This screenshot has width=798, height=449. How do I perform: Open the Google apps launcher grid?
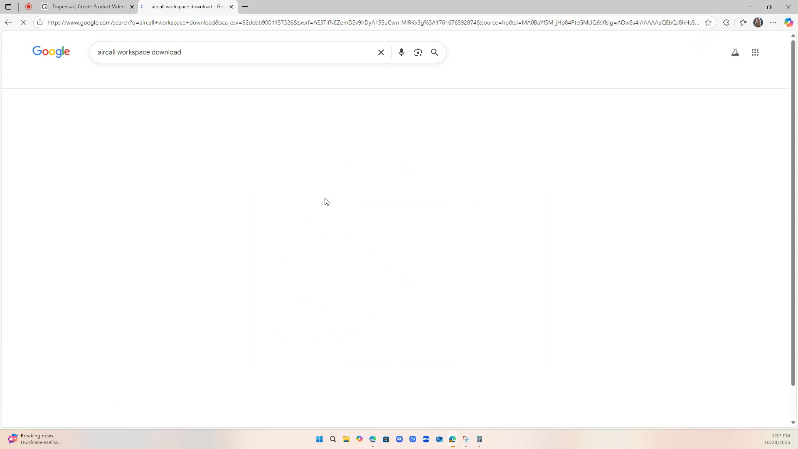pos(755,52)
